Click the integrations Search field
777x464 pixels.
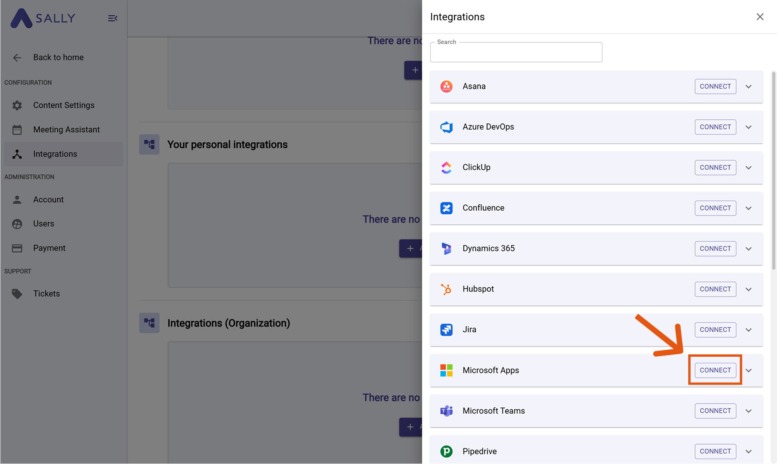516,53
